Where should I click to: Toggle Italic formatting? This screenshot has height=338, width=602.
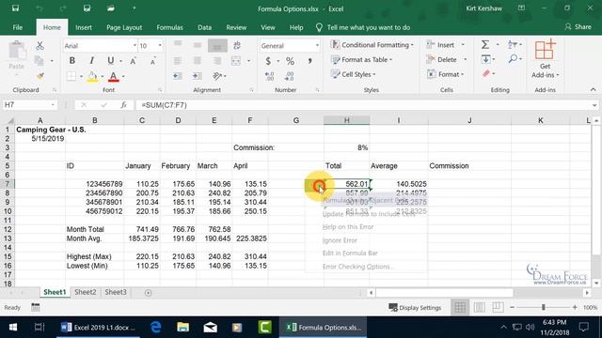pyautogui.click(x=91, y=60)
